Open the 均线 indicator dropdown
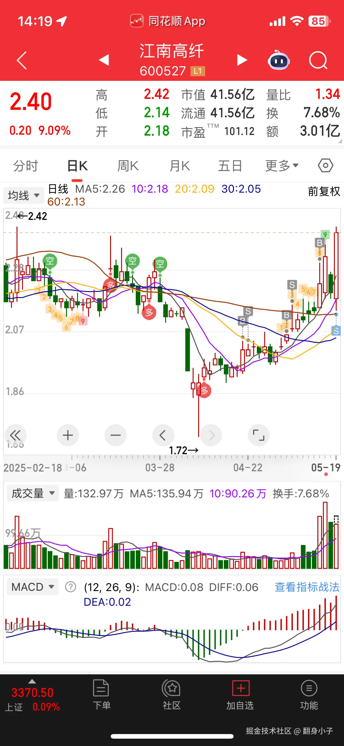 tap(24, 195)
